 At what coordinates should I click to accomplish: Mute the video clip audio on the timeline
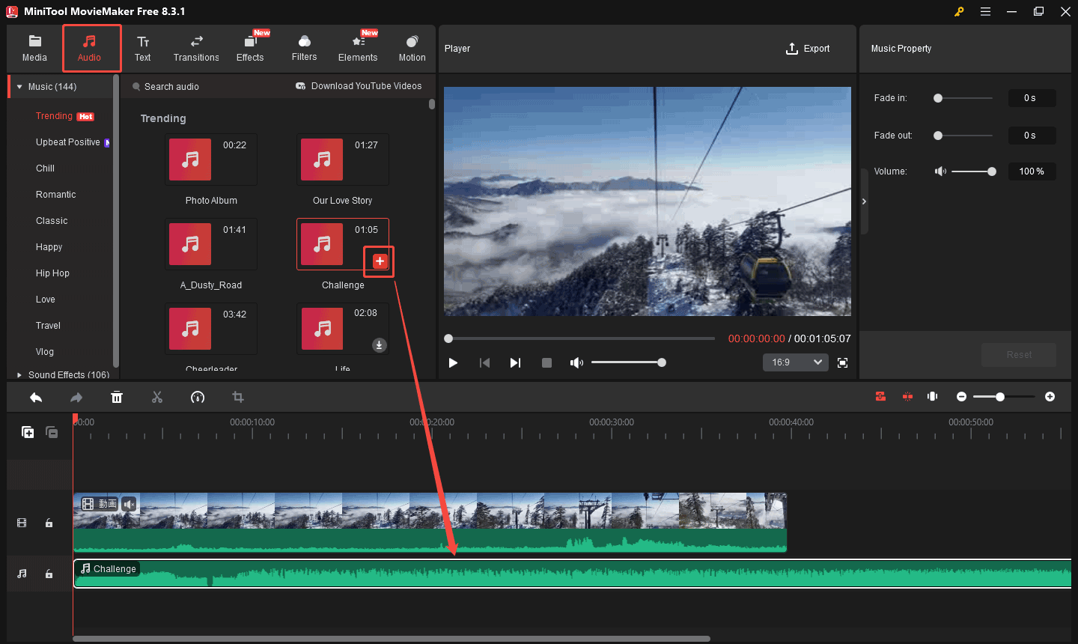(129, 504)
